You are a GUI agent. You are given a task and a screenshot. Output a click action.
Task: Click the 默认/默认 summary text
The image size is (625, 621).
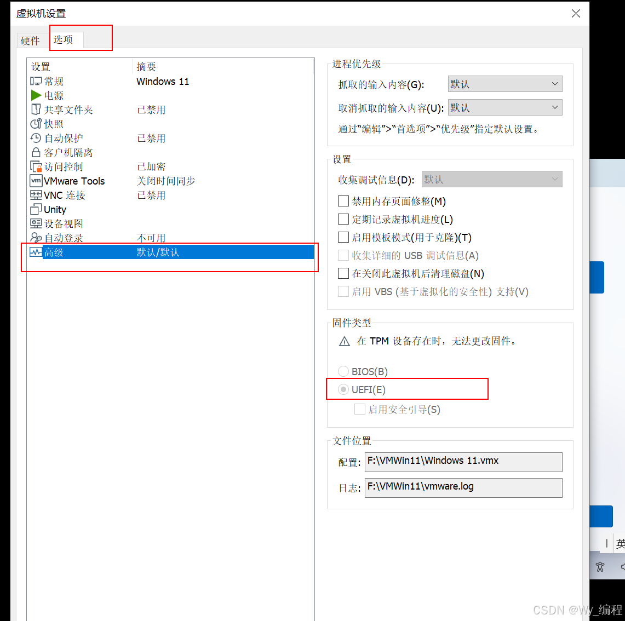coord(158,252)
